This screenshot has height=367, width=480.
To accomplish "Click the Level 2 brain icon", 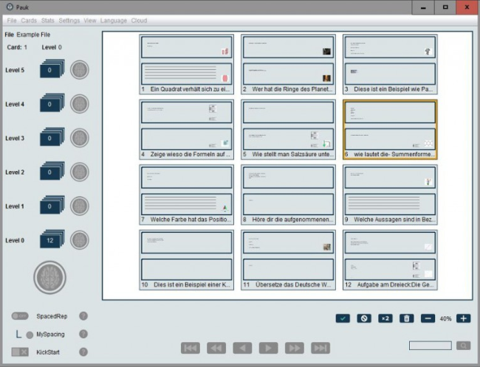I will 80,172.
